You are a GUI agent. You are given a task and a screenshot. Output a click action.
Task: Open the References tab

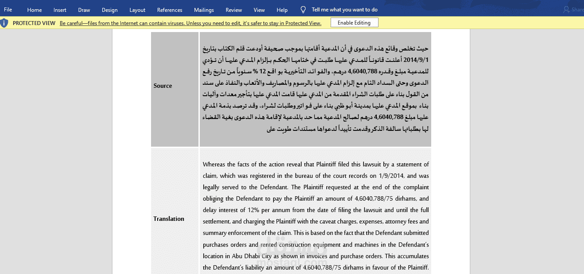pos(169,10)
